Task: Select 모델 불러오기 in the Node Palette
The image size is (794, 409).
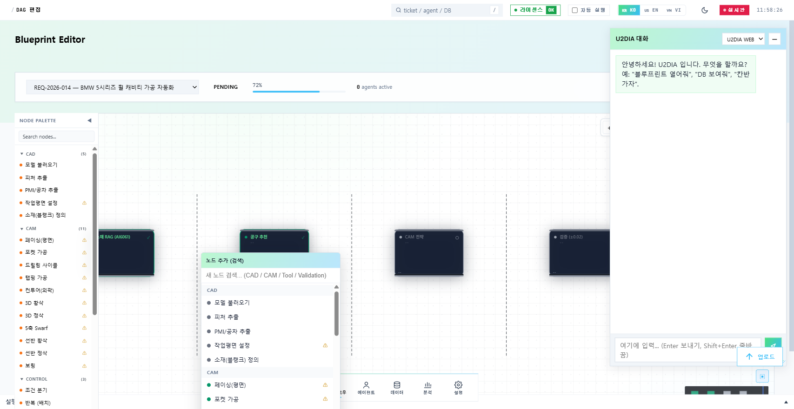Action: [41, 165]
